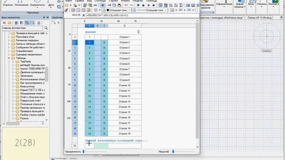285x160 pixels.
Task: Open the dropdown arrow beside the open-folder icon
Action: click(71, 5)
